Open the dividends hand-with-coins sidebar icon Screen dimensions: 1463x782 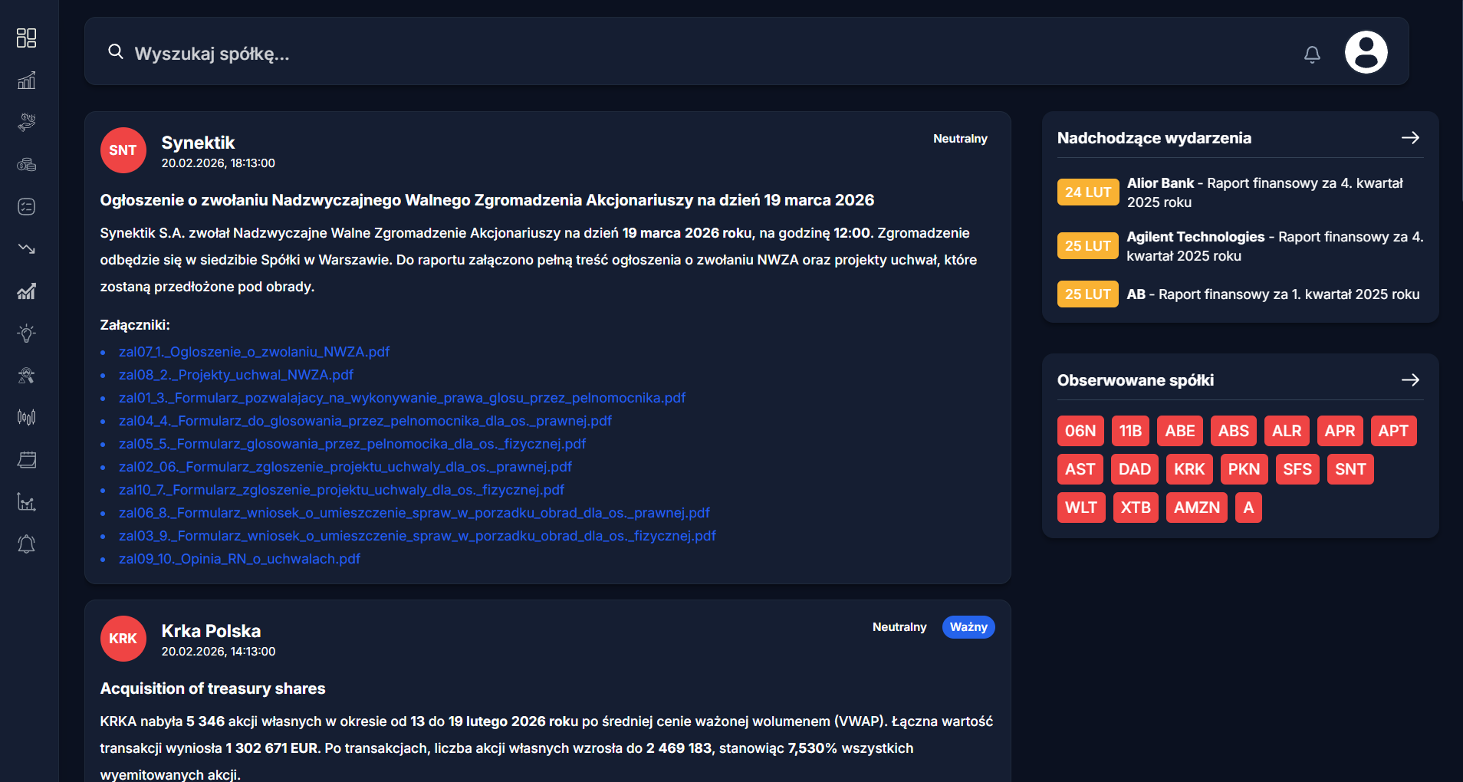(x=26, y=121)
